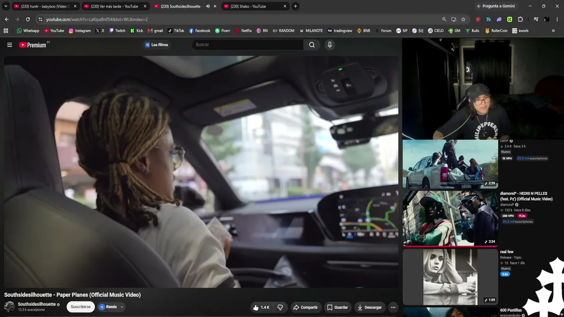Open the Apps grid in bookmarks bar
Viewport: 564px width, 317px height.
point(6,31)
